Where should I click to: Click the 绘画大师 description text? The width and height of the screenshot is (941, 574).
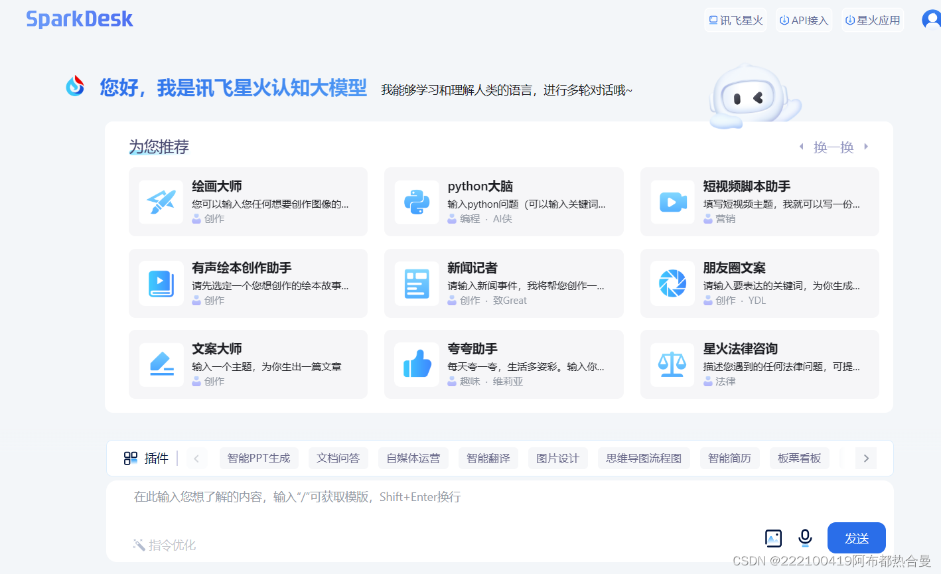coord(270,204)
